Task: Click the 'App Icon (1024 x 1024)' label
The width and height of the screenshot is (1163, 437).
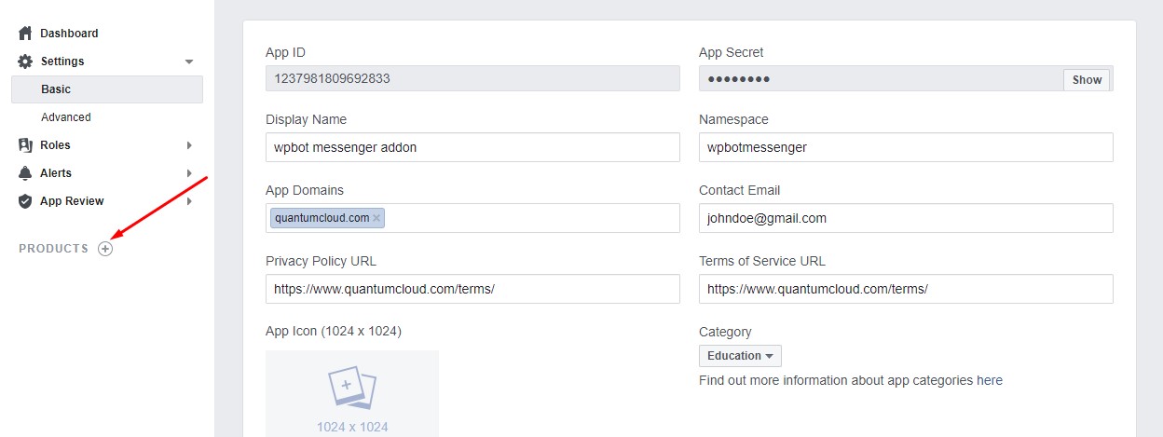Action: 334,332
